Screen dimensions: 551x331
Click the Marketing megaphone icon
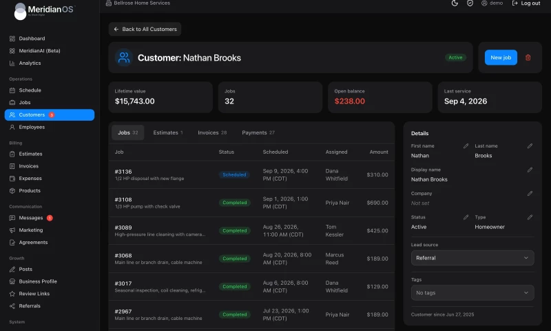point(12,230)
